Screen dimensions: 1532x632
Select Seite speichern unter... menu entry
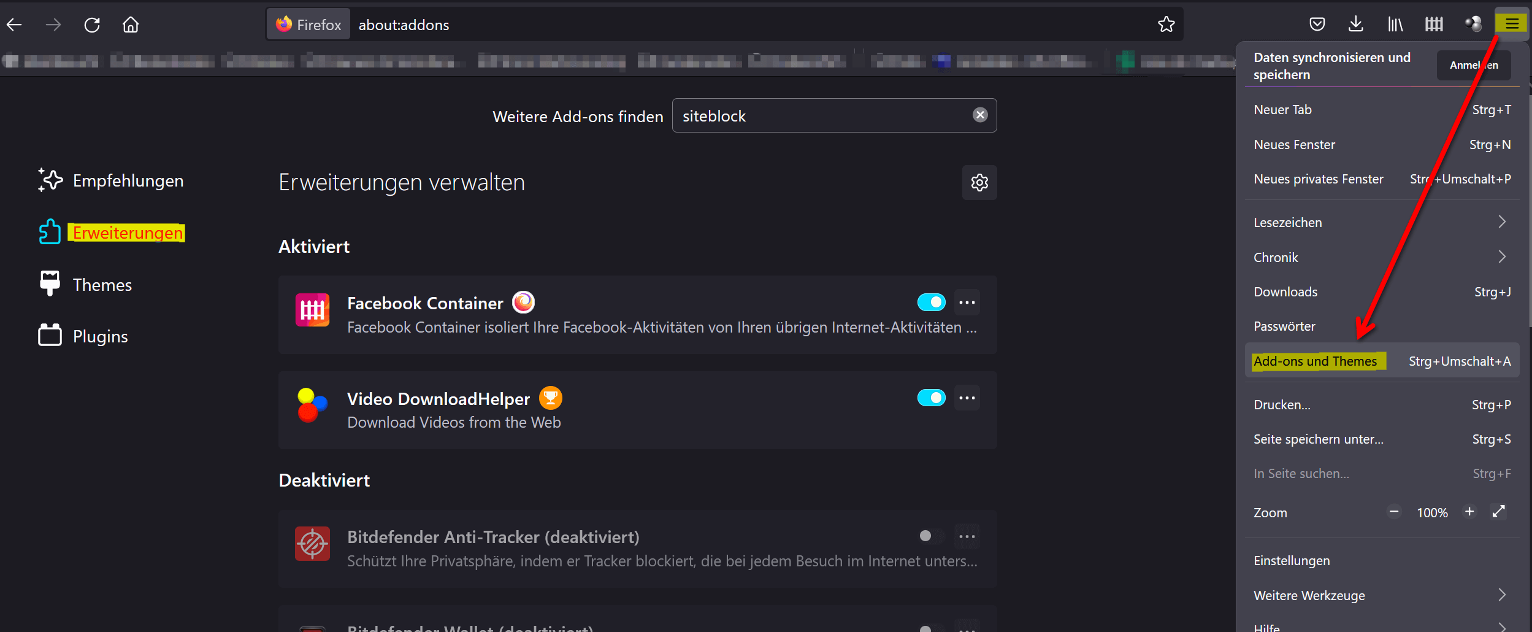(x=1382, y=439)
